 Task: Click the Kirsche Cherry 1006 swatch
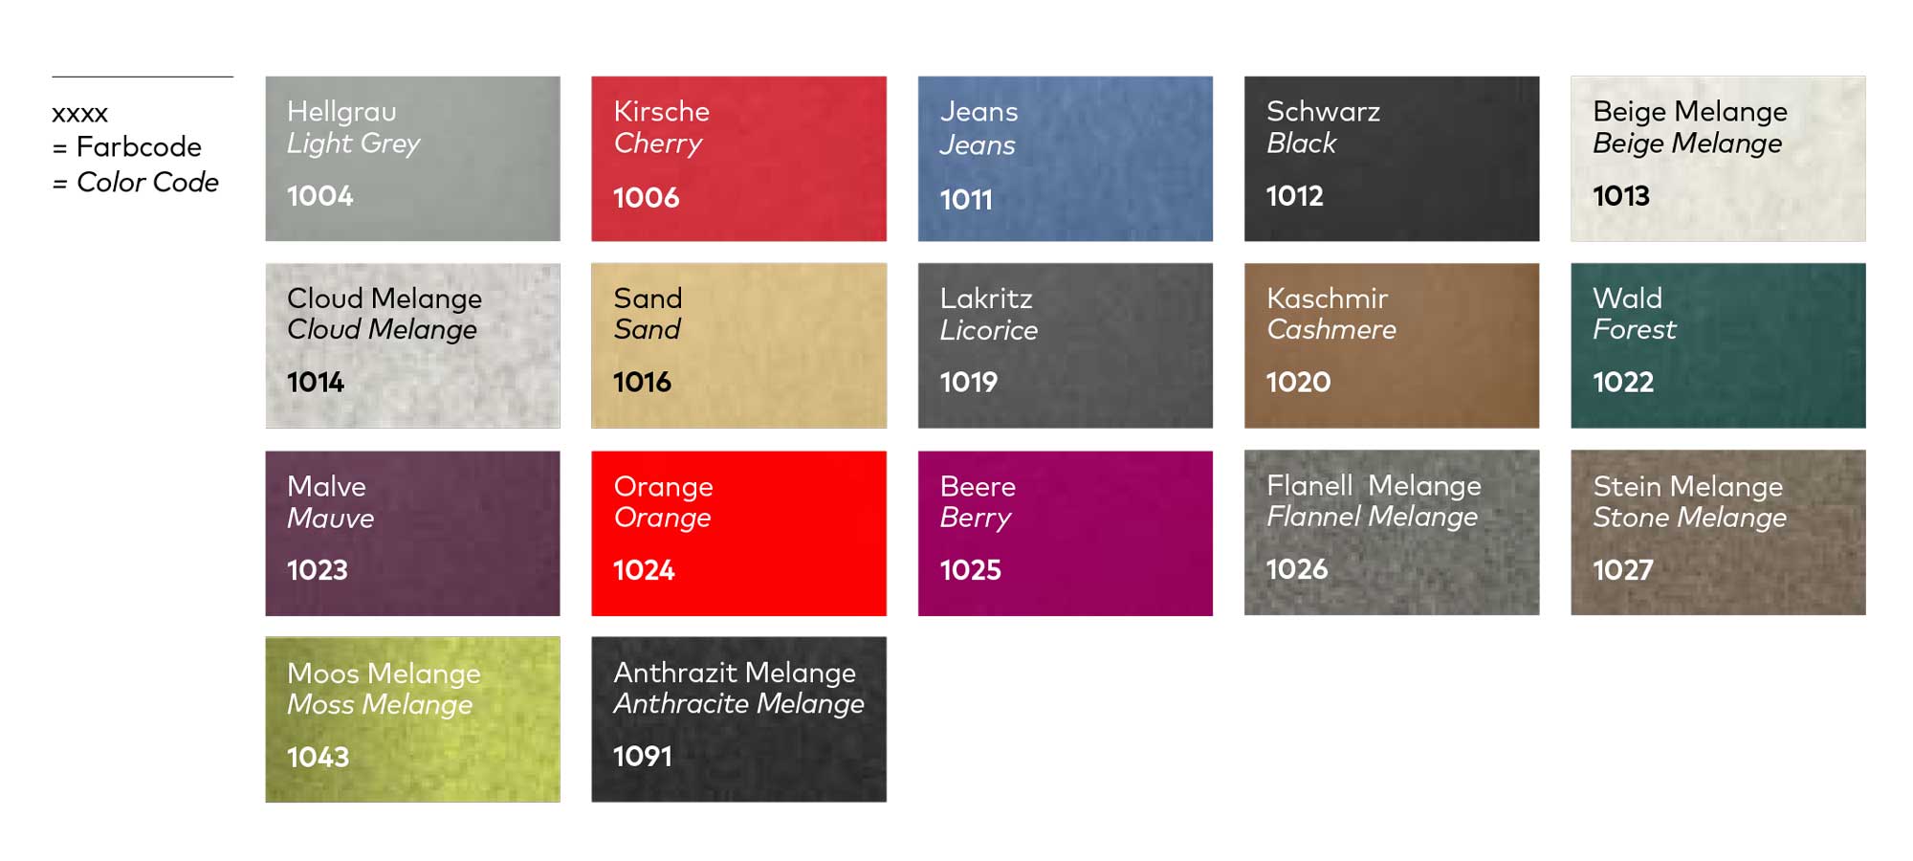[738, 159]
